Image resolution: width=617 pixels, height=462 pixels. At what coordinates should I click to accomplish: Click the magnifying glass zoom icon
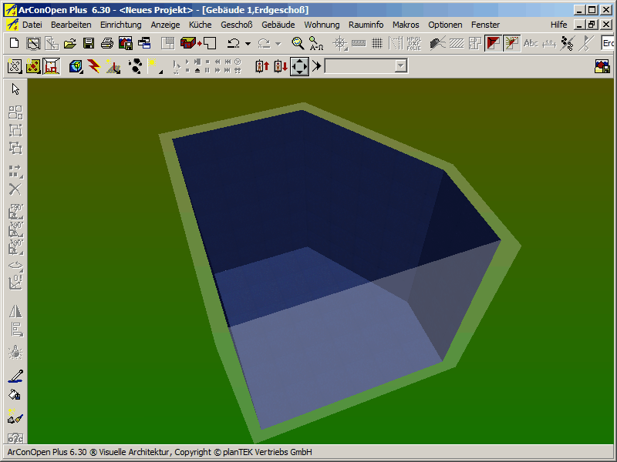click(x=298, y=43)
